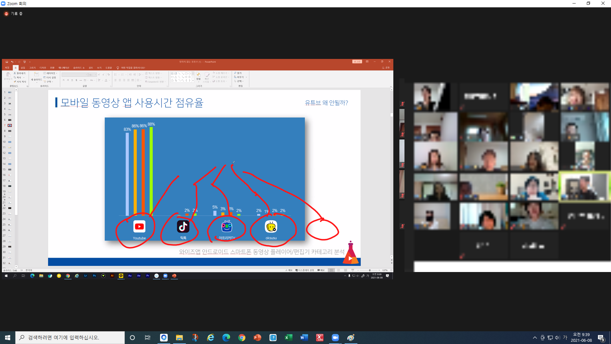This screenshot has width=611, height=344.
Task: Open the font name combo box
Action: coord(74,75)
